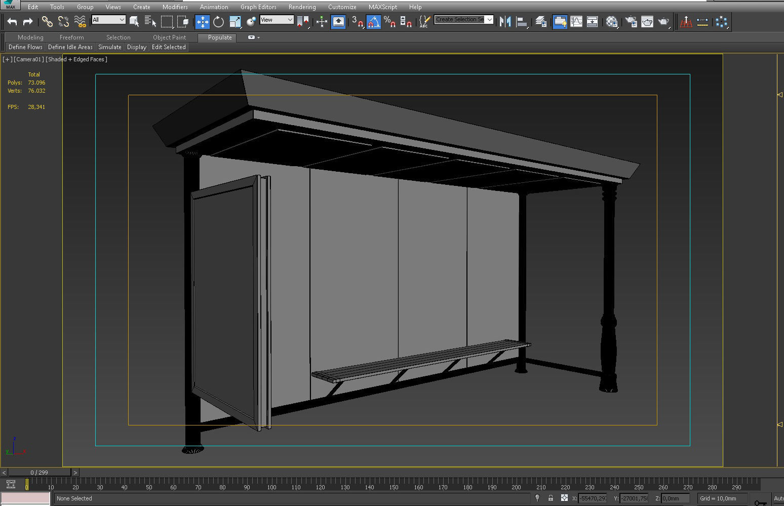
Task: Click the Undo arrow icon
Action: pyautogui.click(x=12, y=21)
